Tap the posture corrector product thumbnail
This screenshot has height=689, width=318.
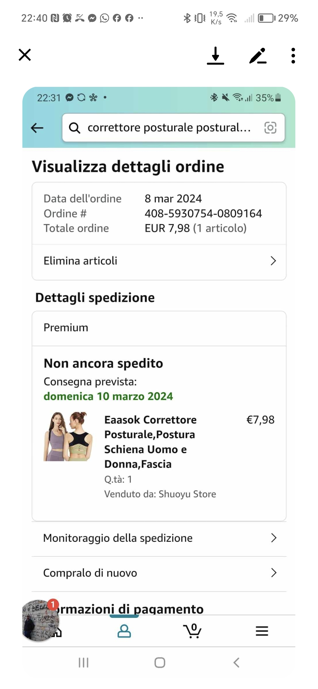point(68,436)
